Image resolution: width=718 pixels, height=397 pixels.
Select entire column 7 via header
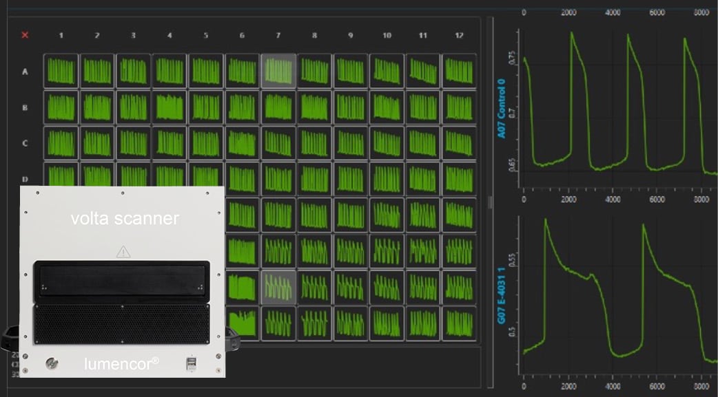278,35
